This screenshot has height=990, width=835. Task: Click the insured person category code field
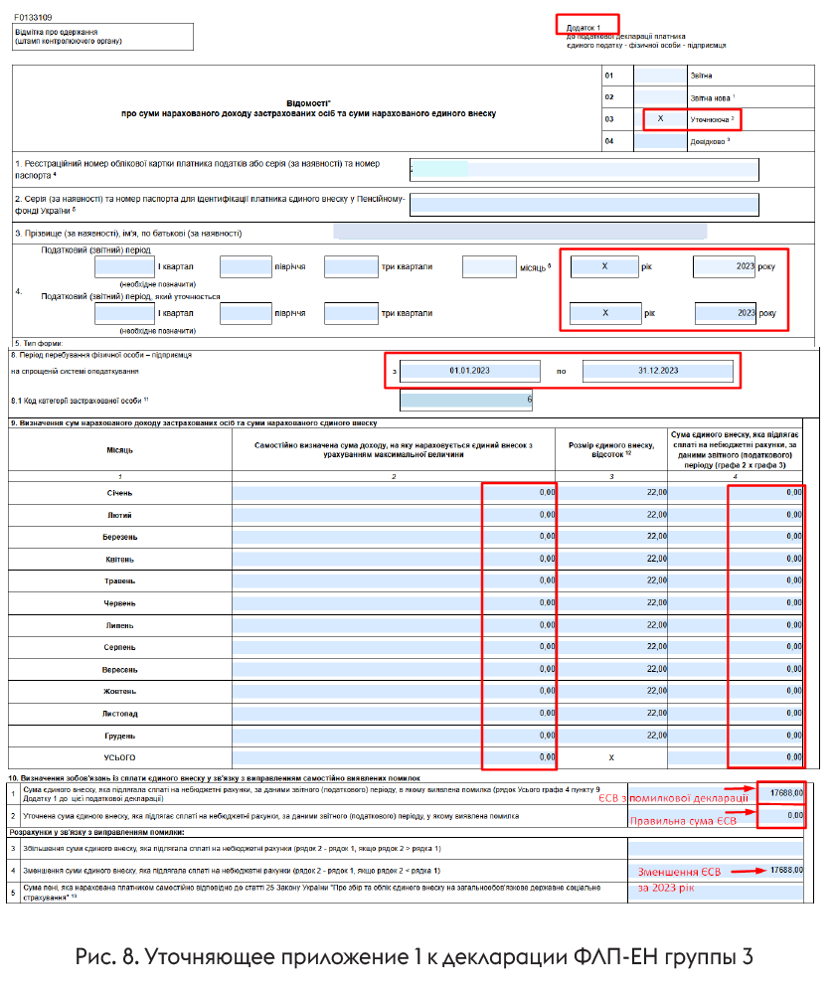coord(467,401)
